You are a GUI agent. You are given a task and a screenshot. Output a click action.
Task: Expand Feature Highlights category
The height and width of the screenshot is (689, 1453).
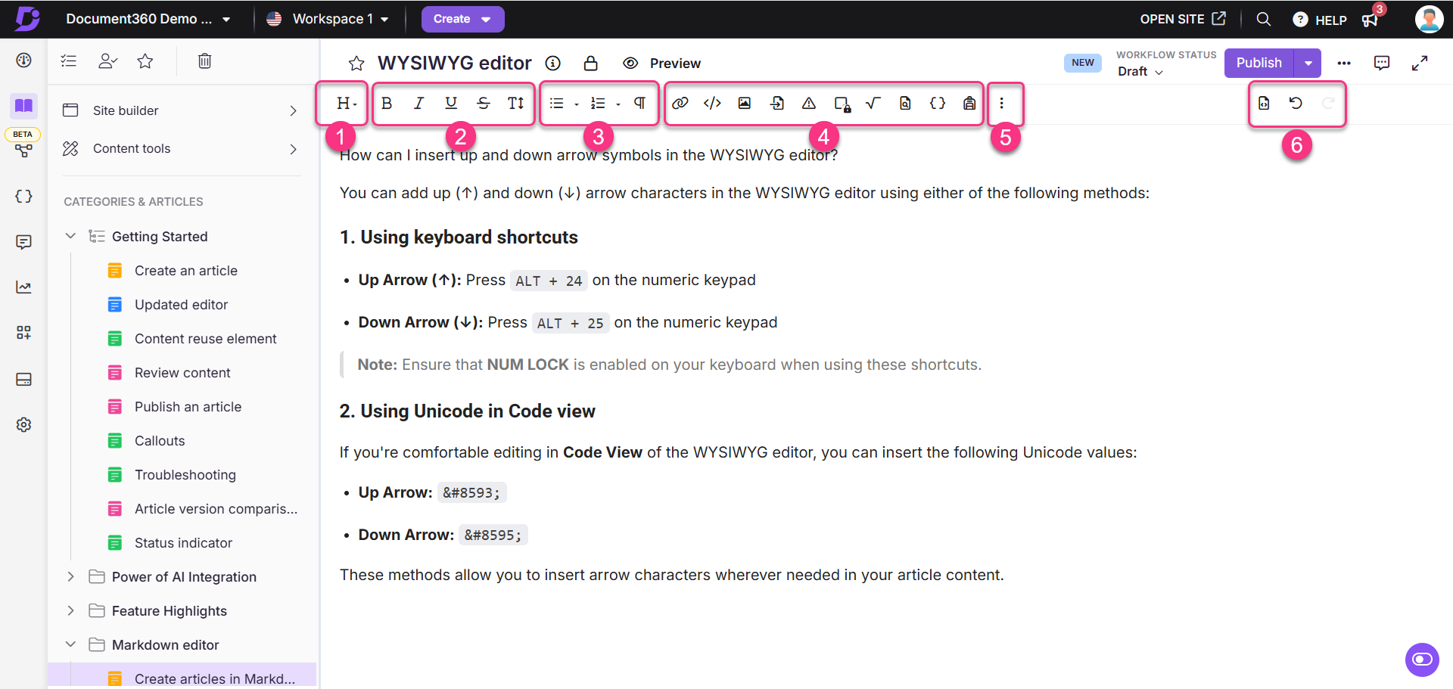pyautogui.click(x=70, y=610)
